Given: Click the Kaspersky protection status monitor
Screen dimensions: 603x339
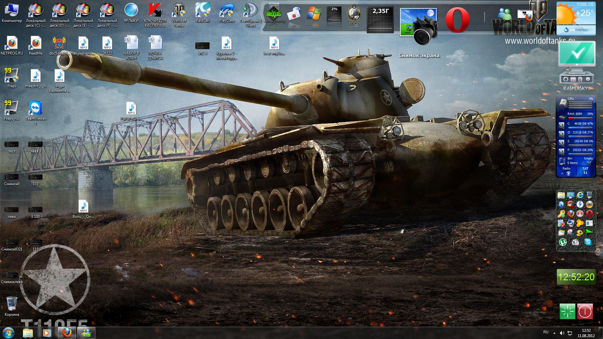Looking at the screenshot, I should [577, 54].
